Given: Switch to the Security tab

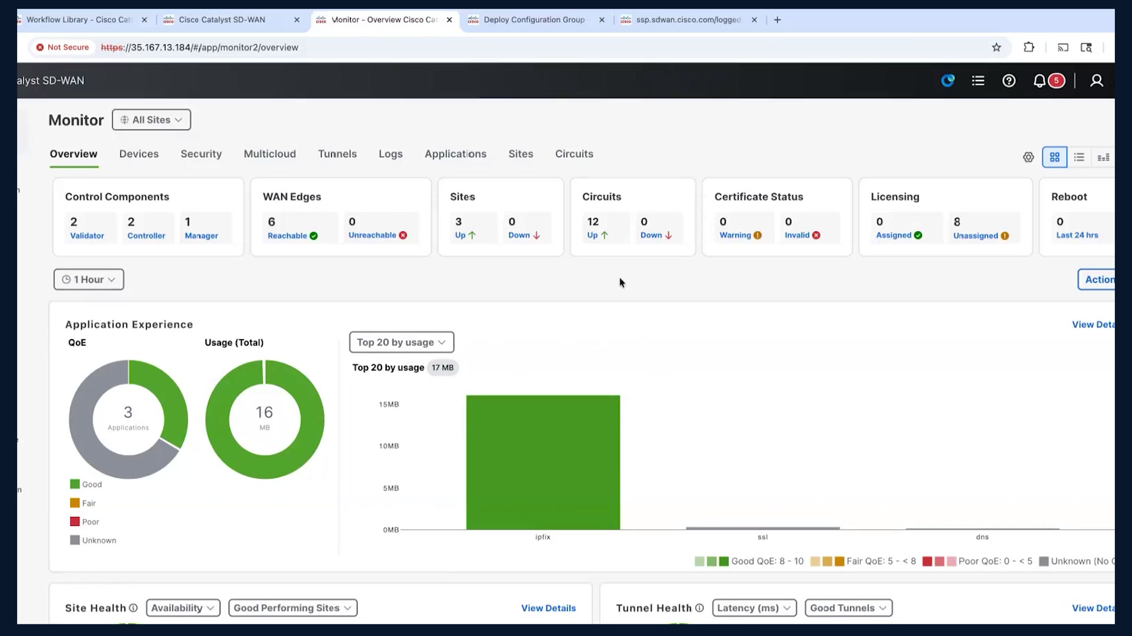Looking at the screenshot, I should coord(201,154).
